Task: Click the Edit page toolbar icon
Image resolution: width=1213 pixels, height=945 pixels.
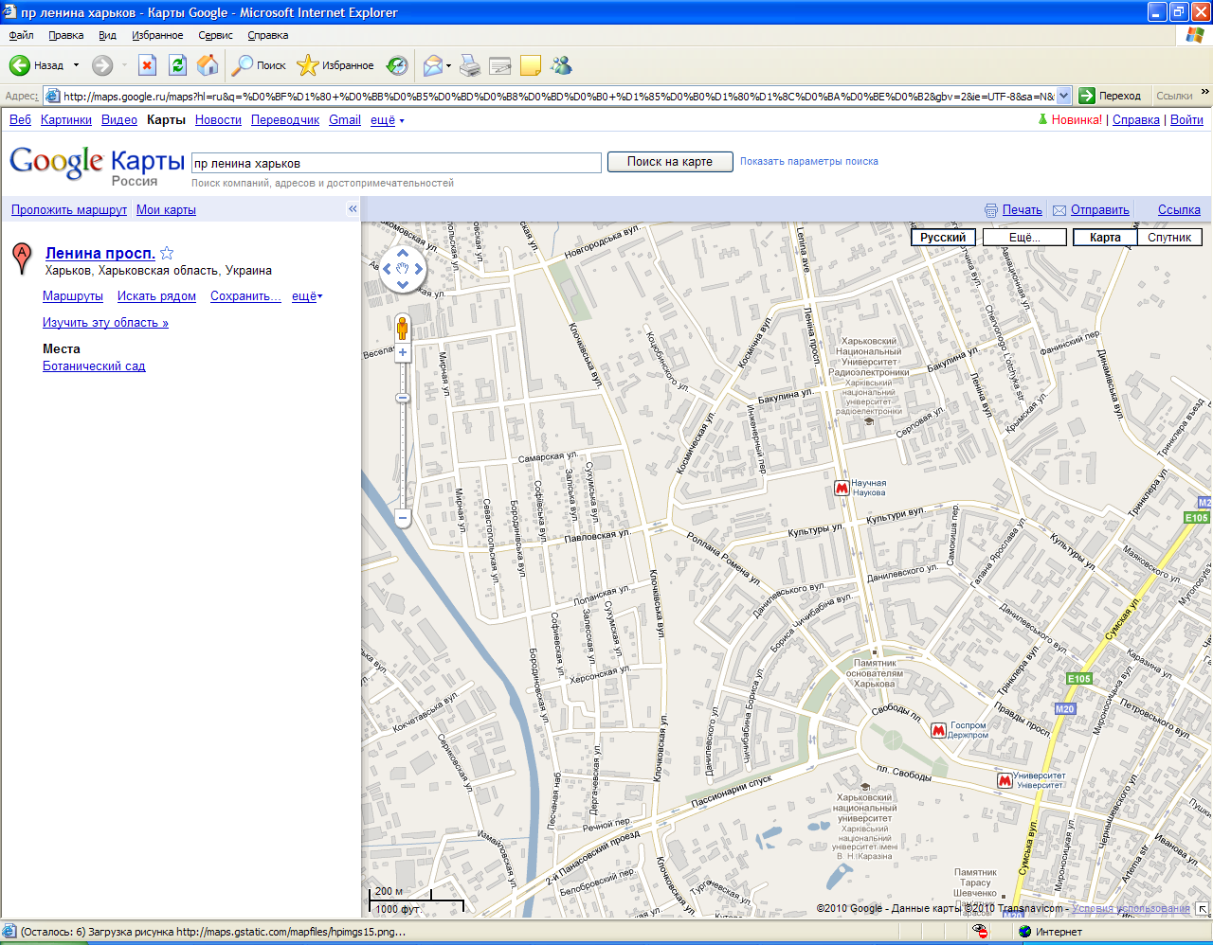Action: point(500,65)
